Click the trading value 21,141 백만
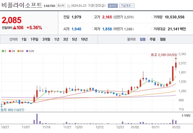 (177, 29)
